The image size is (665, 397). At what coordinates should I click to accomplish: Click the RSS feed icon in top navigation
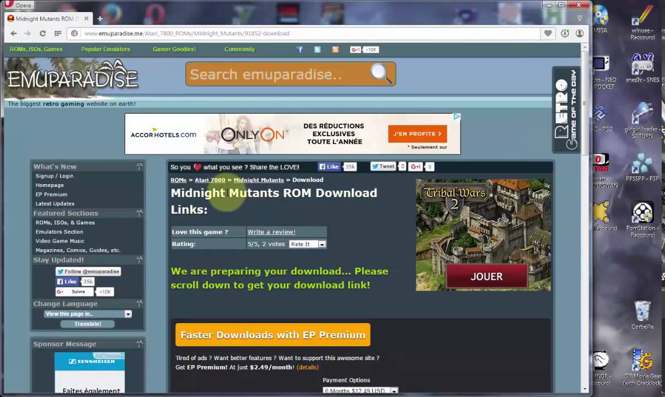pos(335,50)
